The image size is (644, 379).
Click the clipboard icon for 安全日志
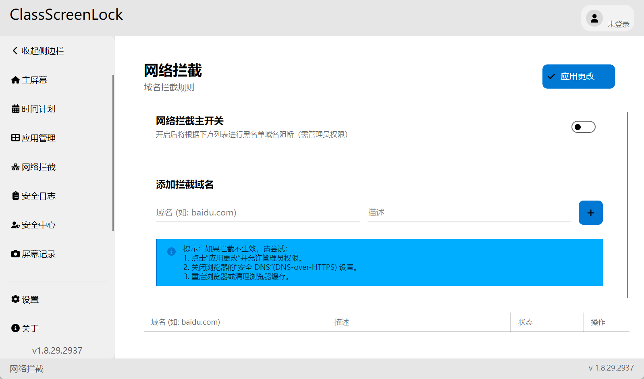click(15, 196)
